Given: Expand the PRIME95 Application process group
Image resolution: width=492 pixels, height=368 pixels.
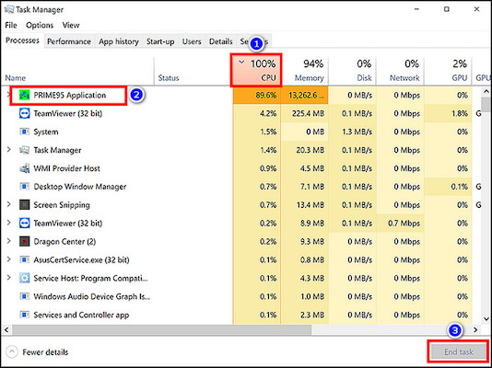Looking at the screenshot, I should tap(8, 95).
